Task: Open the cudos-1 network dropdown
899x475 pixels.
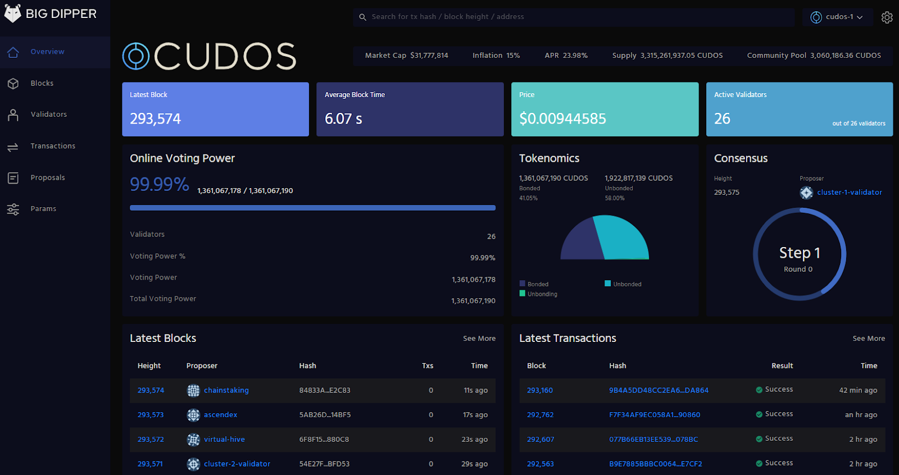Action: [x=838, y=17]
